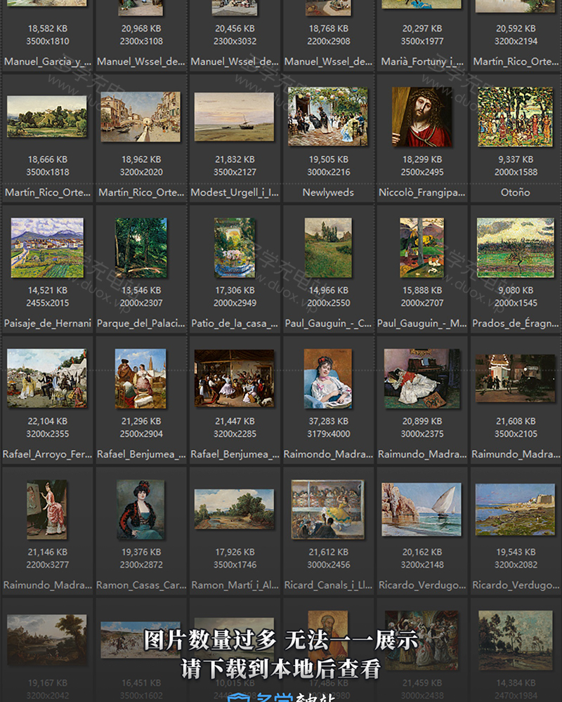This screenshot has width=562, height=702.
Task: Open the Modest_Urgell beach boat thumbnail
Action: [x=235, y=117]
